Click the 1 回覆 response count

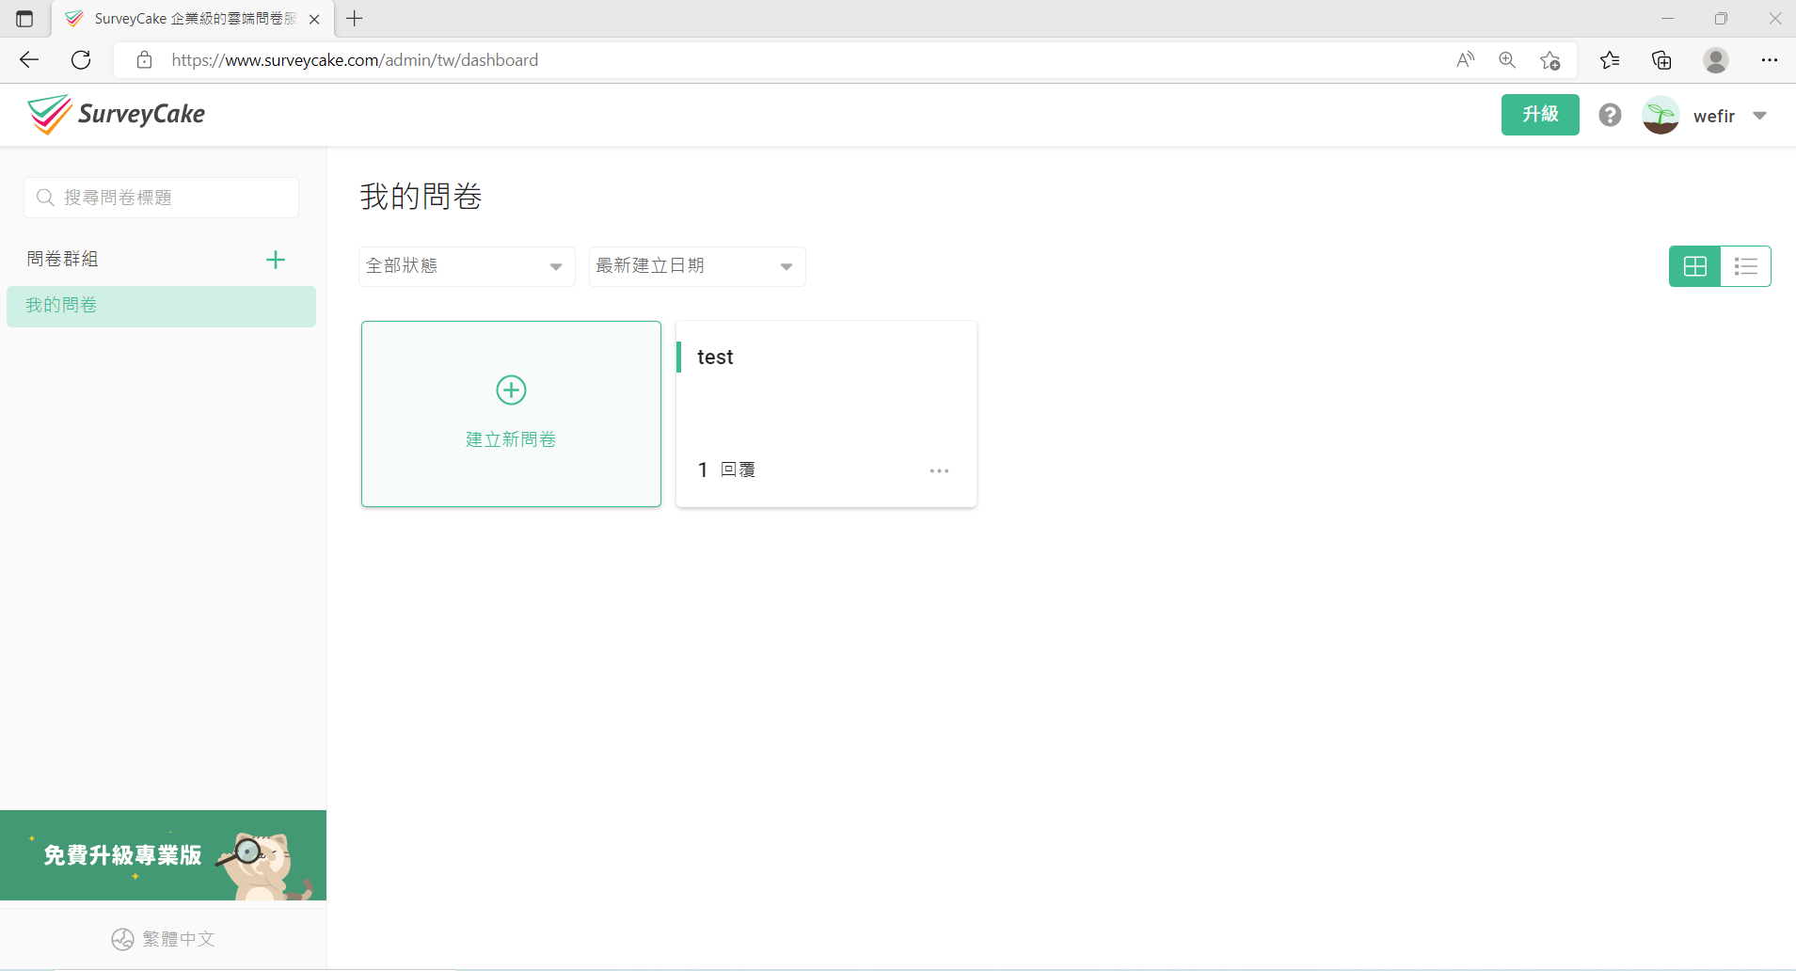[x=726, y=470]
